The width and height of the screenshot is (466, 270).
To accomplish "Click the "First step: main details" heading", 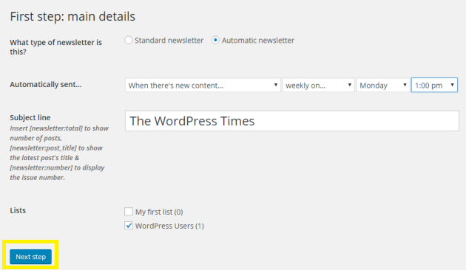I will [72, 16].
